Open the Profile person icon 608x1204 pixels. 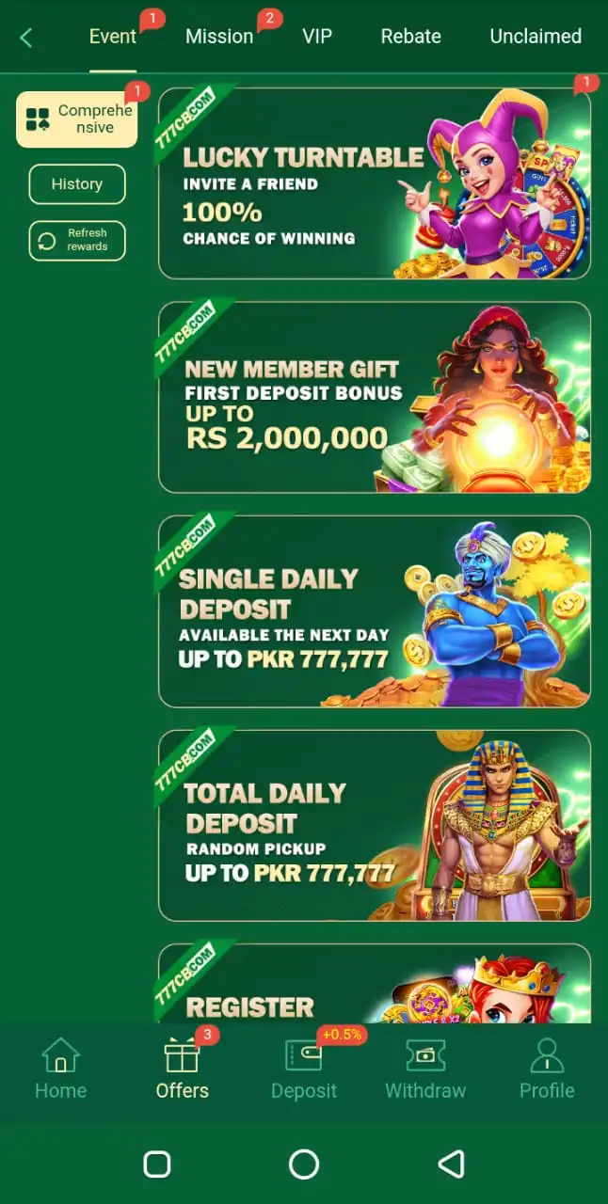click(547, 1055)
